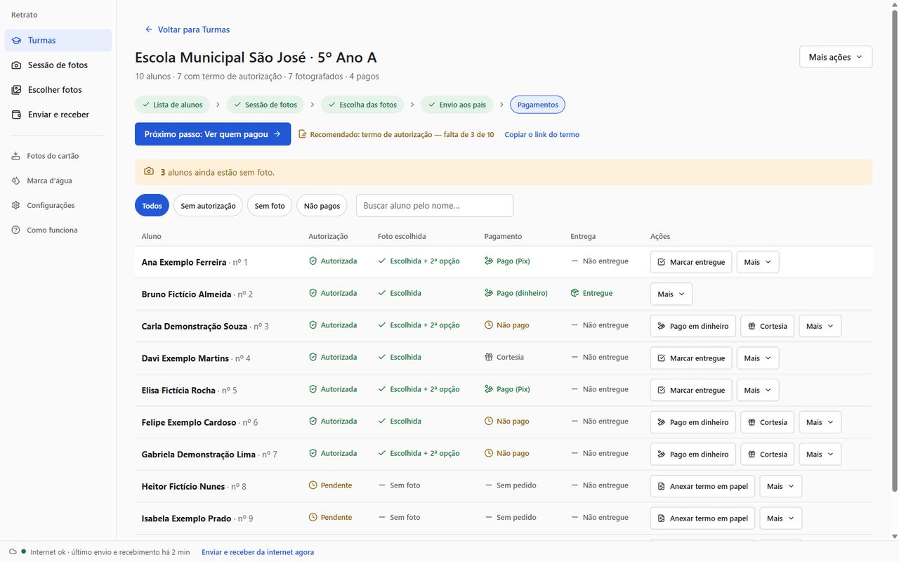This screenshot has width=899, height=562.
Task: Click the Entregue box icon for Bruno
Action: (x=575, y=293)
